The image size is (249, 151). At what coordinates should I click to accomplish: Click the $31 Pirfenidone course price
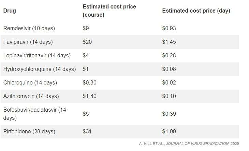coord(87,131)
